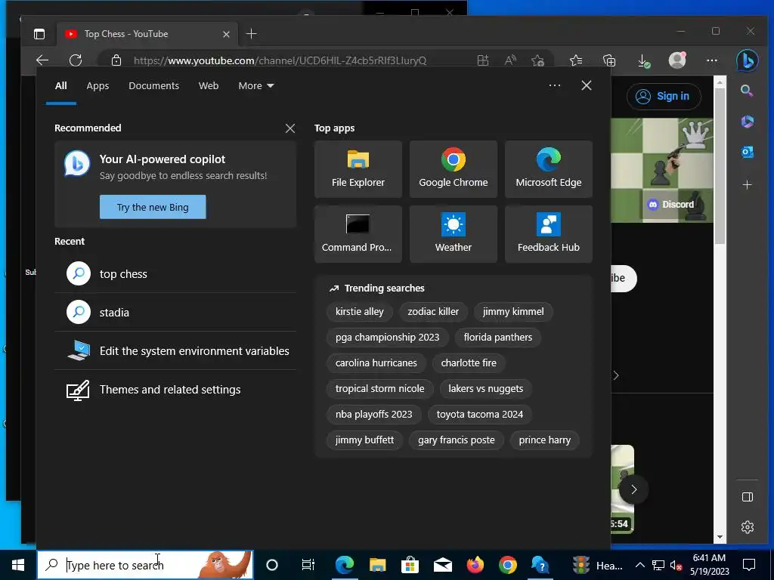Viewport: 774px width, 580px height.
Task: Open the notification center icon
Action: pyautogui.click(x=749, y=565)
